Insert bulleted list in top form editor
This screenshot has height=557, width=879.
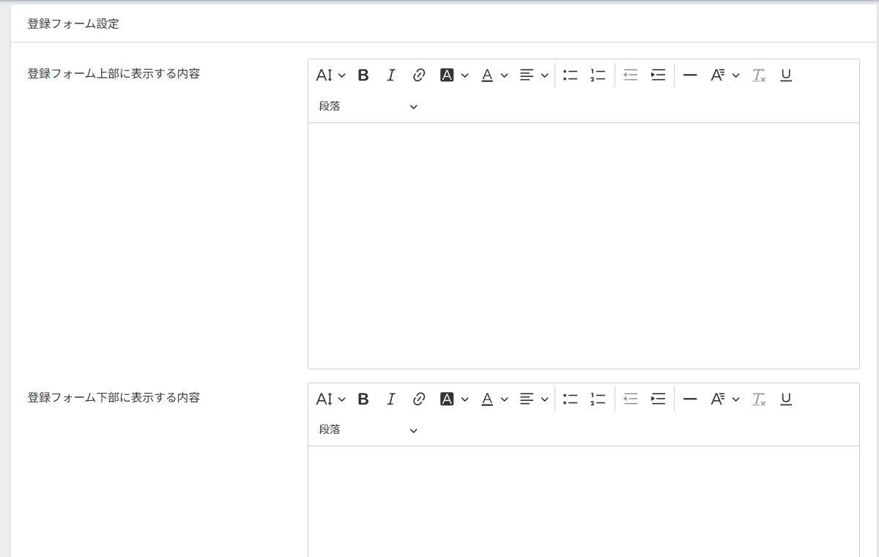571,75
